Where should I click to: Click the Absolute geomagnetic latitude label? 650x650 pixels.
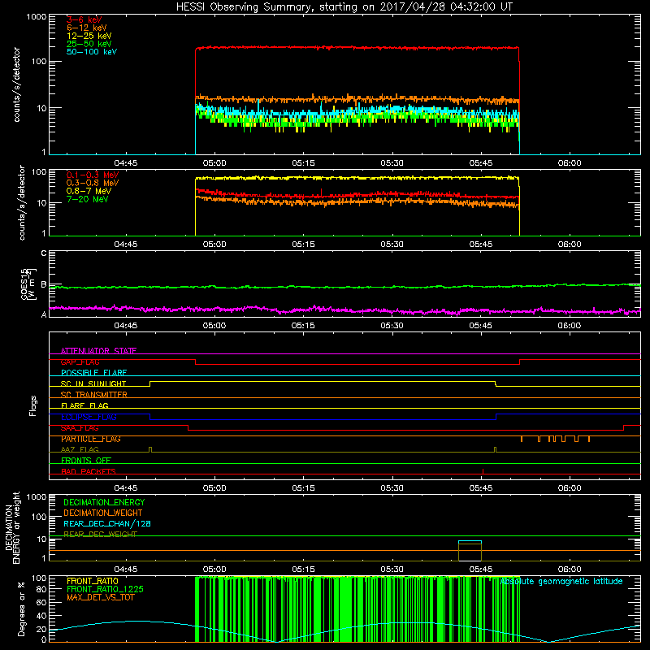pos(561,581)
